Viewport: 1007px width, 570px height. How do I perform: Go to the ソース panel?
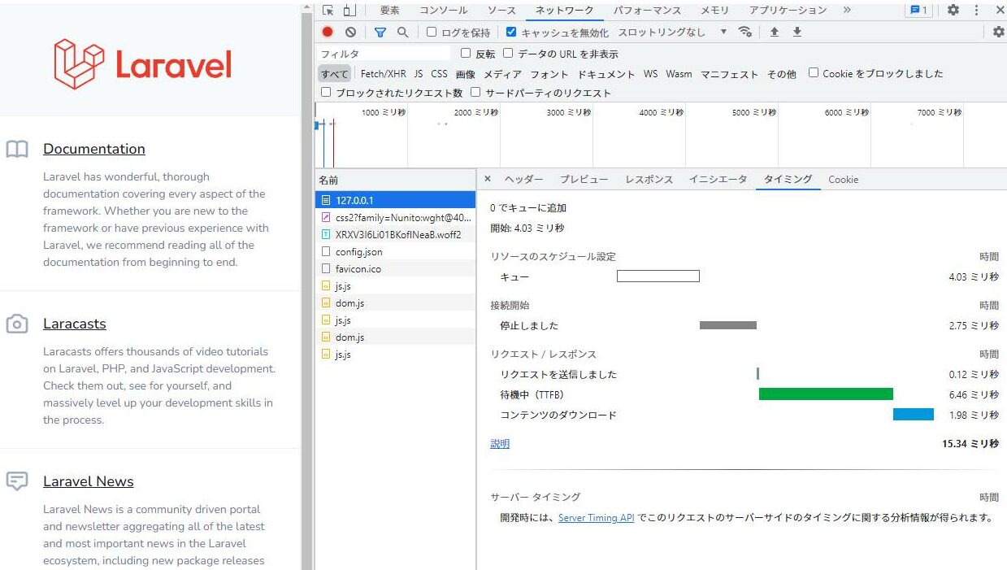tap(501, 11)
